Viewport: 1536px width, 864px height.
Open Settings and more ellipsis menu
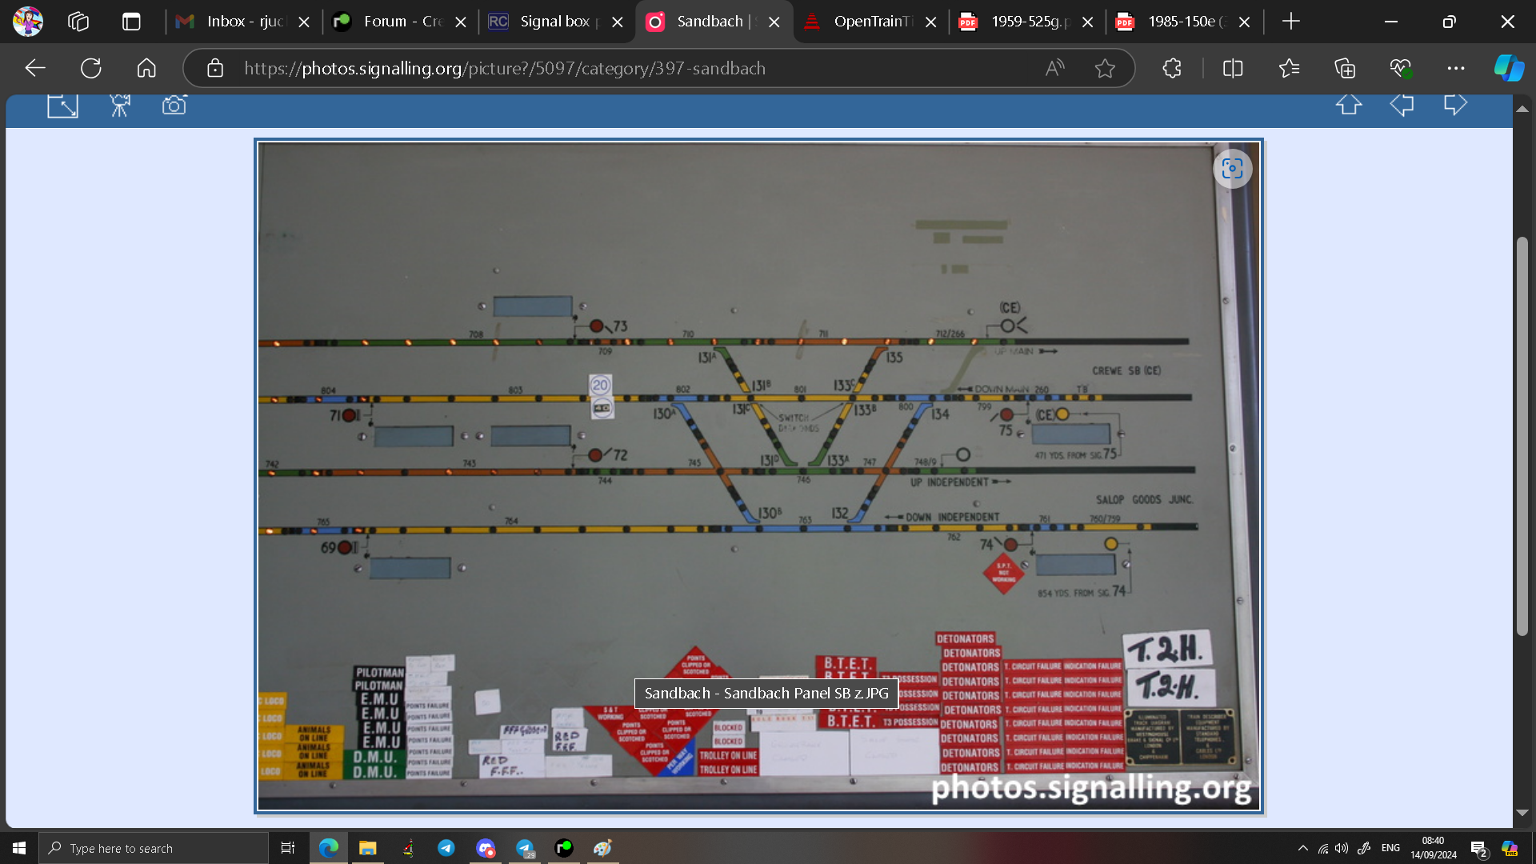pyautogui.click(x=1456, y=68)
